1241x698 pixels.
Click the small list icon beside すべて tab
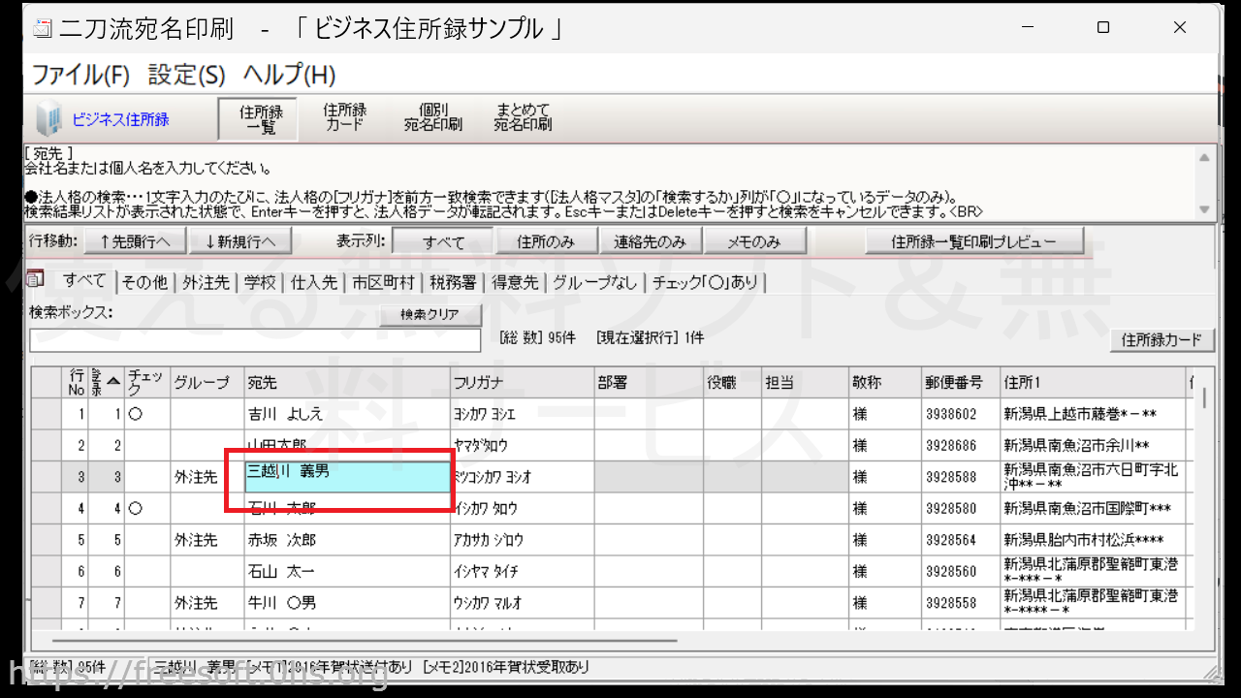click(x=35, y=279)
